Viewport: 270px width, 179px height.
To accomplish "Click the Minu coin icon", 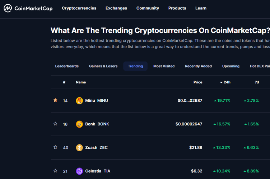I will [79, 101].
